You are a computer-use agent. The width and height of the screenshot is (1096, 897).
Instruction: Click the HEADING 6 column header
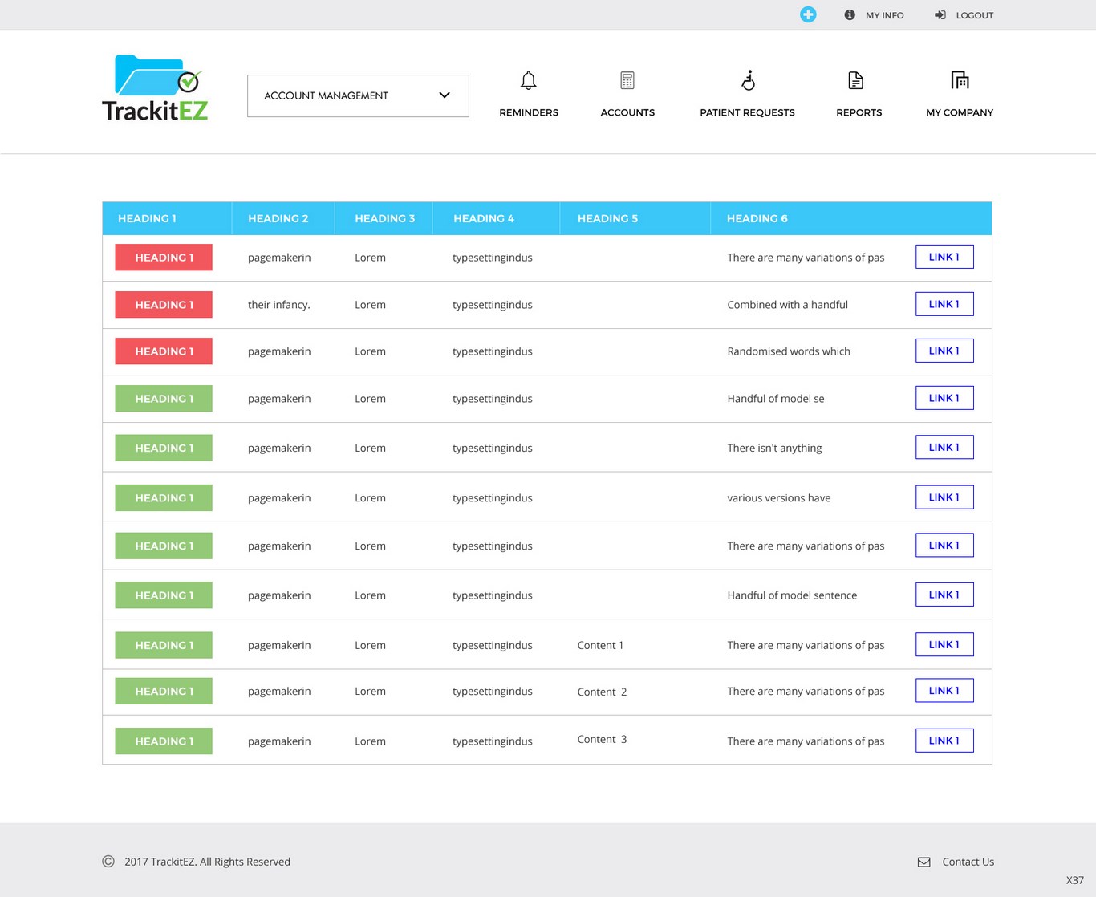click(757, 218)
